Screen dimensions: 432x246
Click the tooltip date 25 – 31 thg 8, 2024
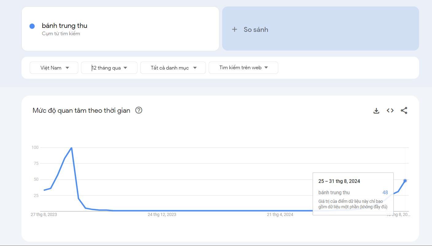pyautogui.click(x=339, y=181)
